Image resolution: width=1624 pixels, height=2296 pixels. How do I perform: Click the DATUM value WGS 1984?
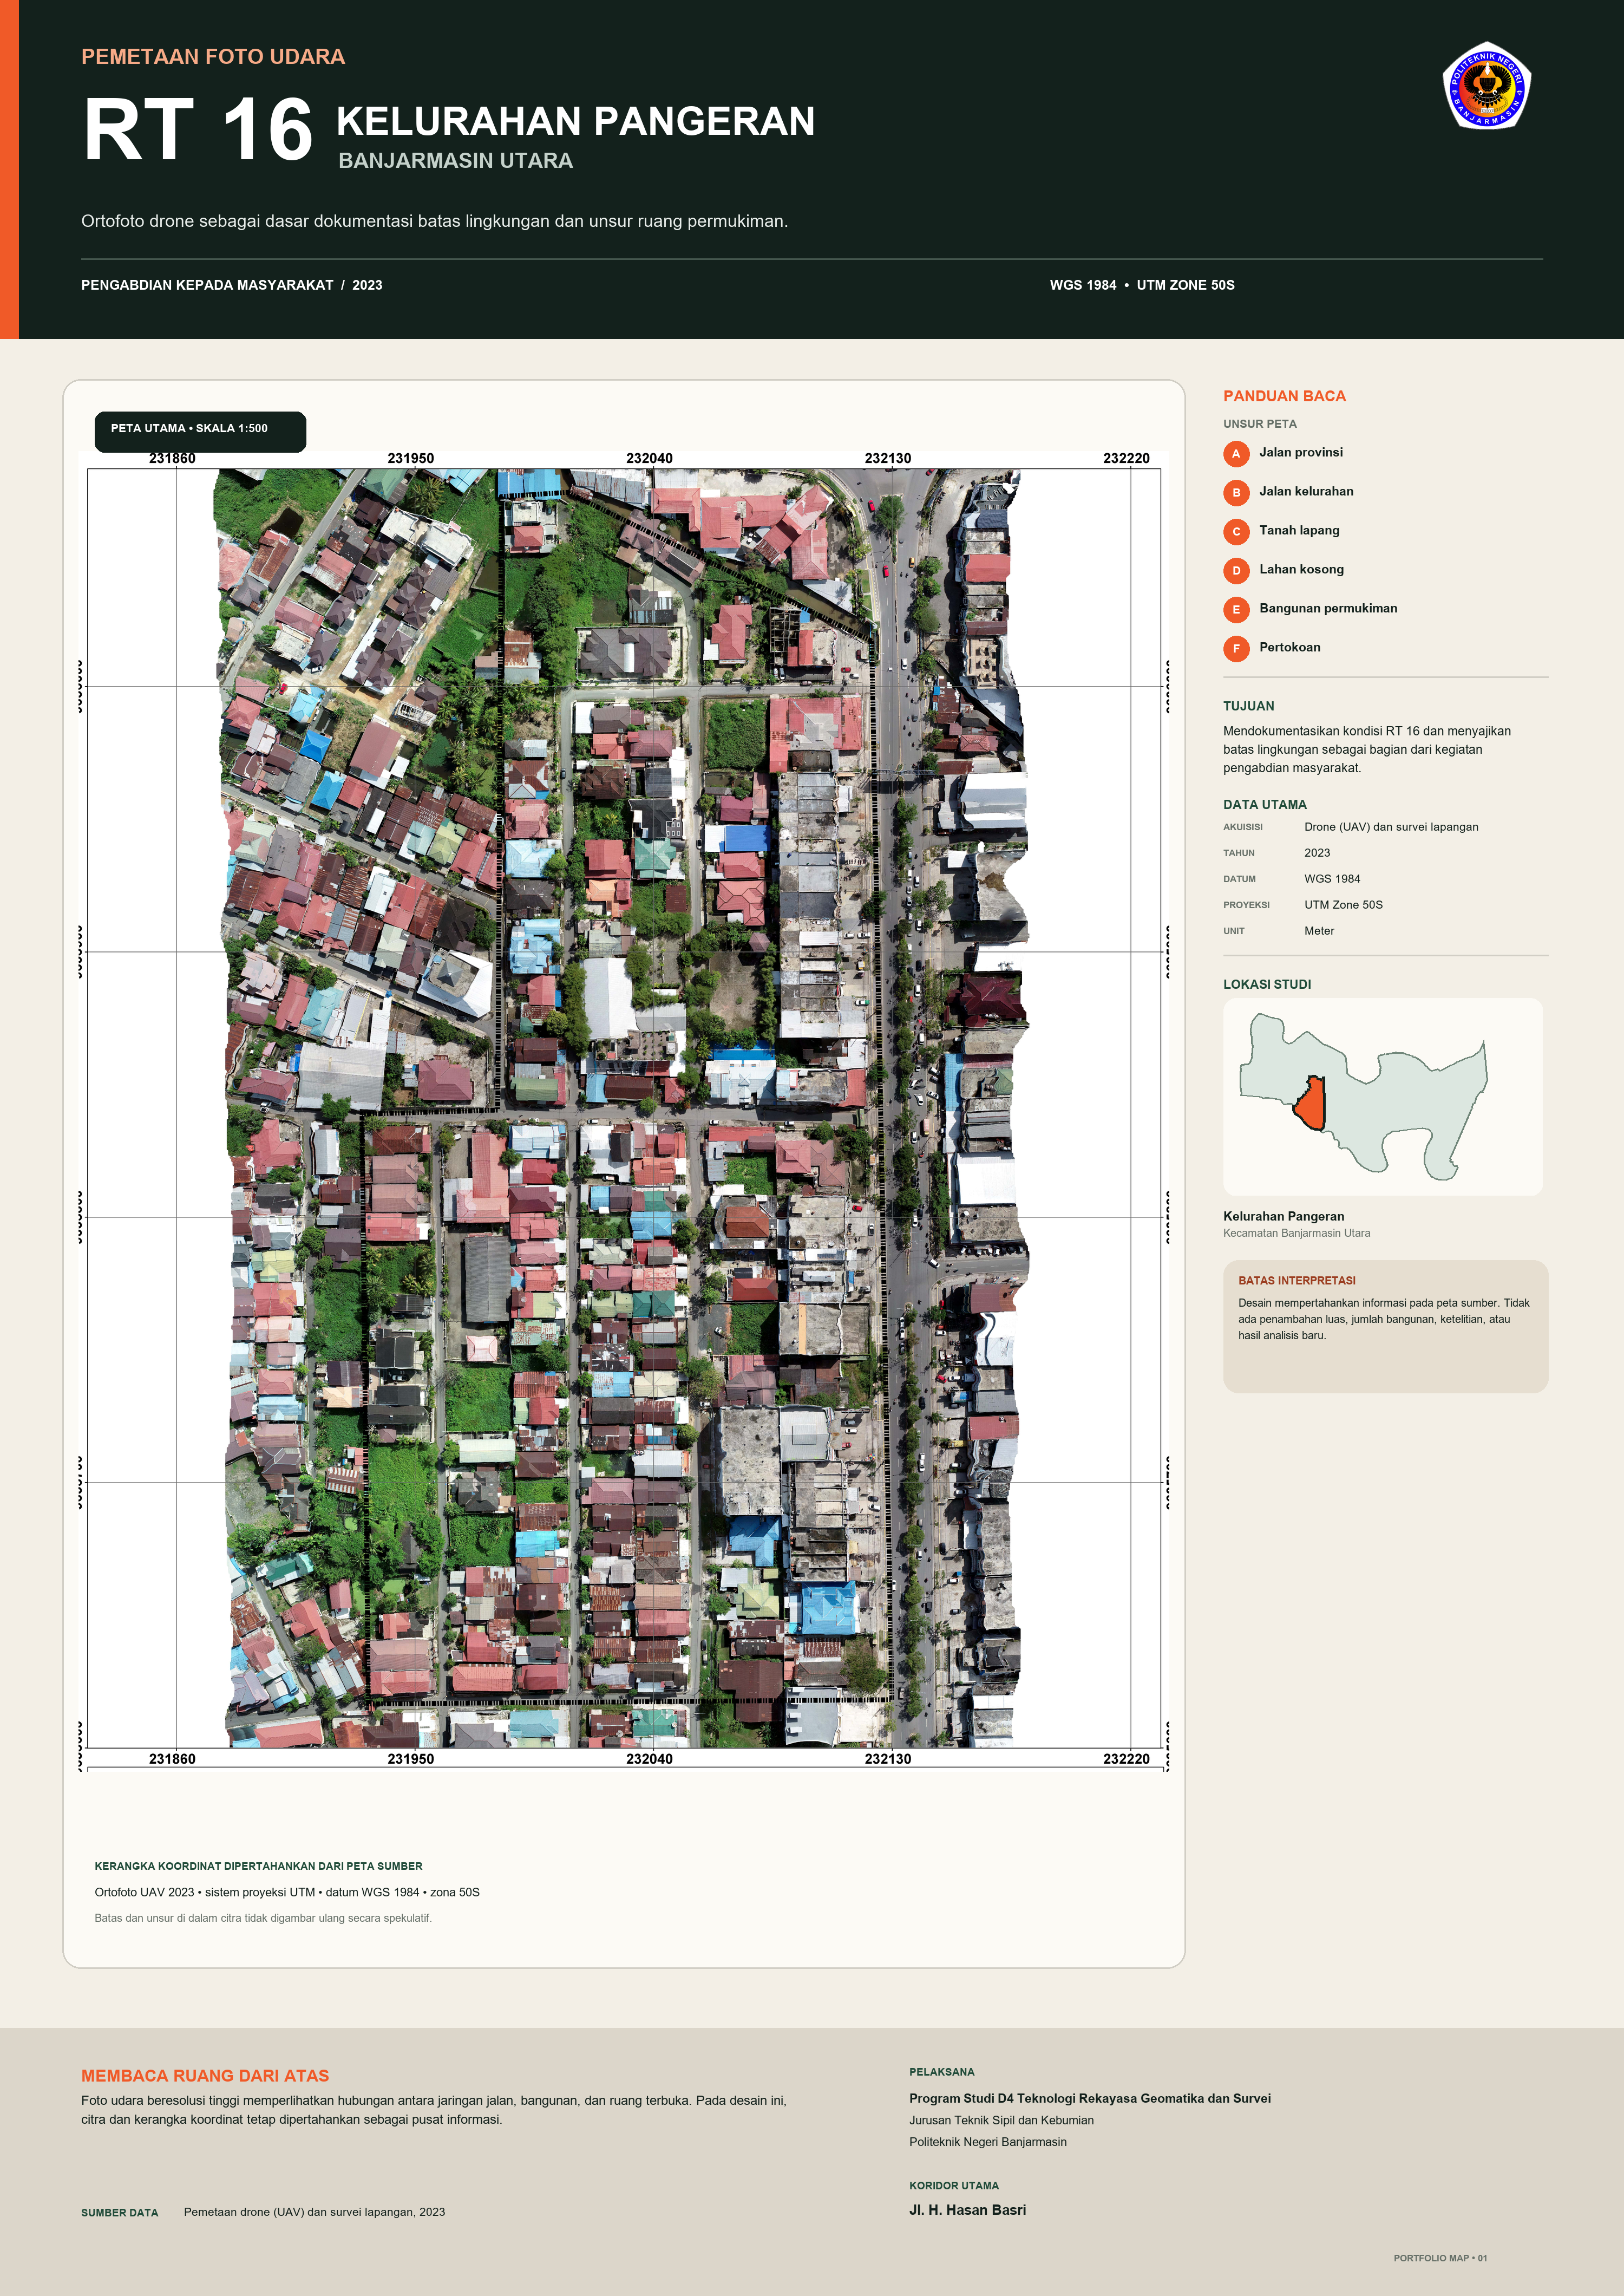tap(1332, 879)
